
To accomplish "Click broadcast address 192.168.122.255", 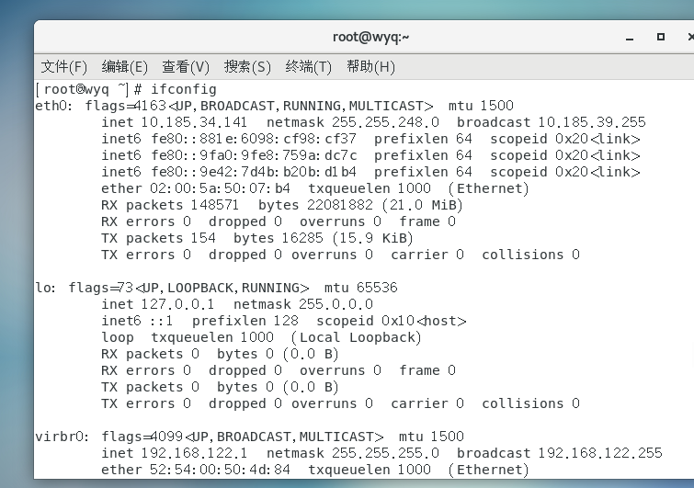I will 600,453.
